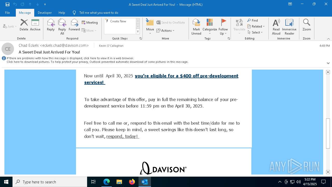Click the Undo arrow in quick access toolbar
The height and width of the screenshot is (187, 332).
coord(15,4)
